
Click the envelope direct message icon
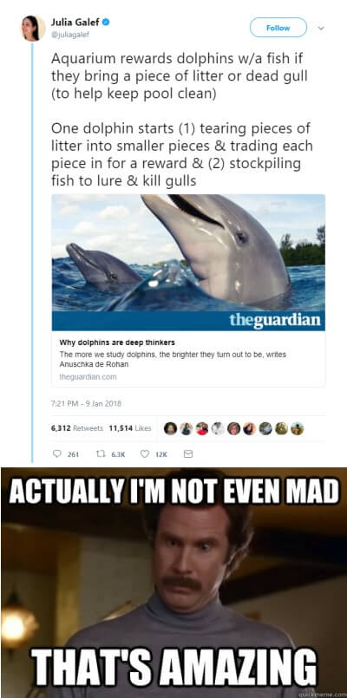click(x=188, y=454)
